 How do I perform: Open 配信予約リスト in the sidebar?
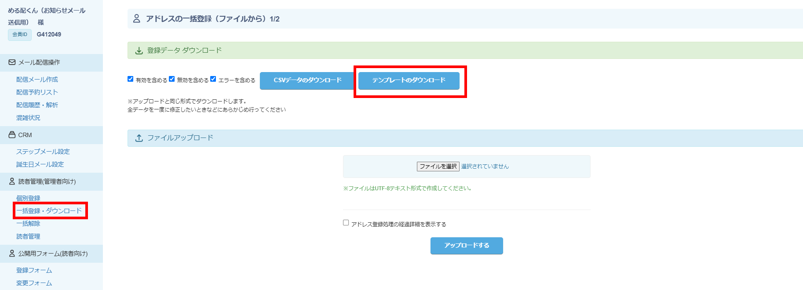pyautogui.click(x=37, y=92)
